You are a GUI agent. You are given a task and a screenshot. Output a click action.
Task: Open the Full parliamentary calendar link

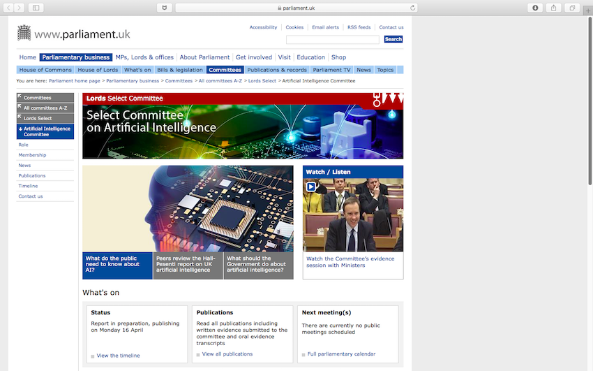pos(342,354)
